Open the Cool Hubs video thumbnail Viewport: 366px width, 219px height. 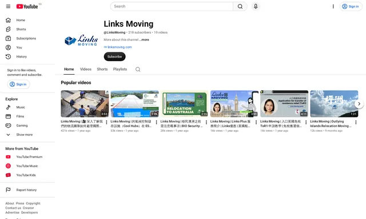pos(135,104)
